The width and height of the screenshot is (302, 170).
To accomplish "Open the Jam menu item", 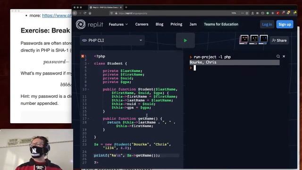I will click(x=193, y=24).
